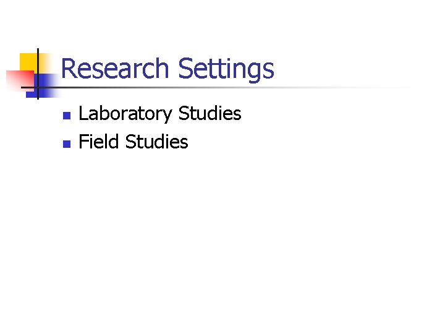Select the blue bullet beside Laboratory Studies
The width and height of the screenshot is (445, 334).
(x=67, y=115)
